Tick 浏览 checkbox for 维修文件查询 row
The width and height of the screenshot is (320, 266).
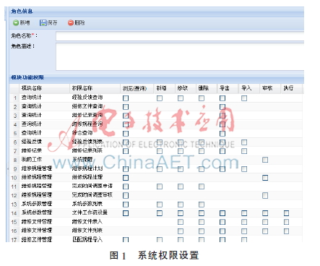tap(126, 107)
